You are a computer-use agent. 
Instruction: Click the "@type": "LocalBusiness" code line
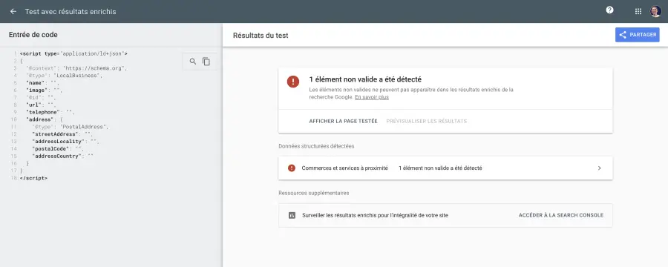pyautogui.click(x=65, y=76)
